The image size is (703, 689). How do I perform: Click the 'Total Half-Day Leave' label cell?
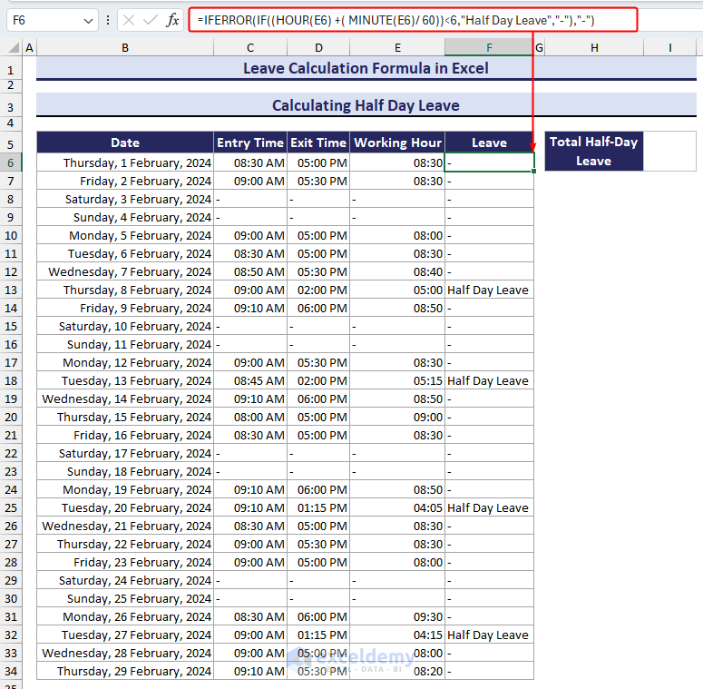(594, 152)
